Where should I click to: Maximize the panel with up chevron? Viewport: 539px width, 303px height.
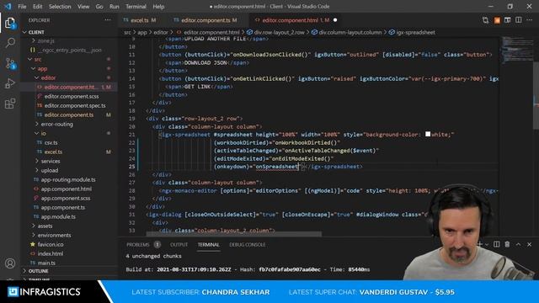coord(519,244)
